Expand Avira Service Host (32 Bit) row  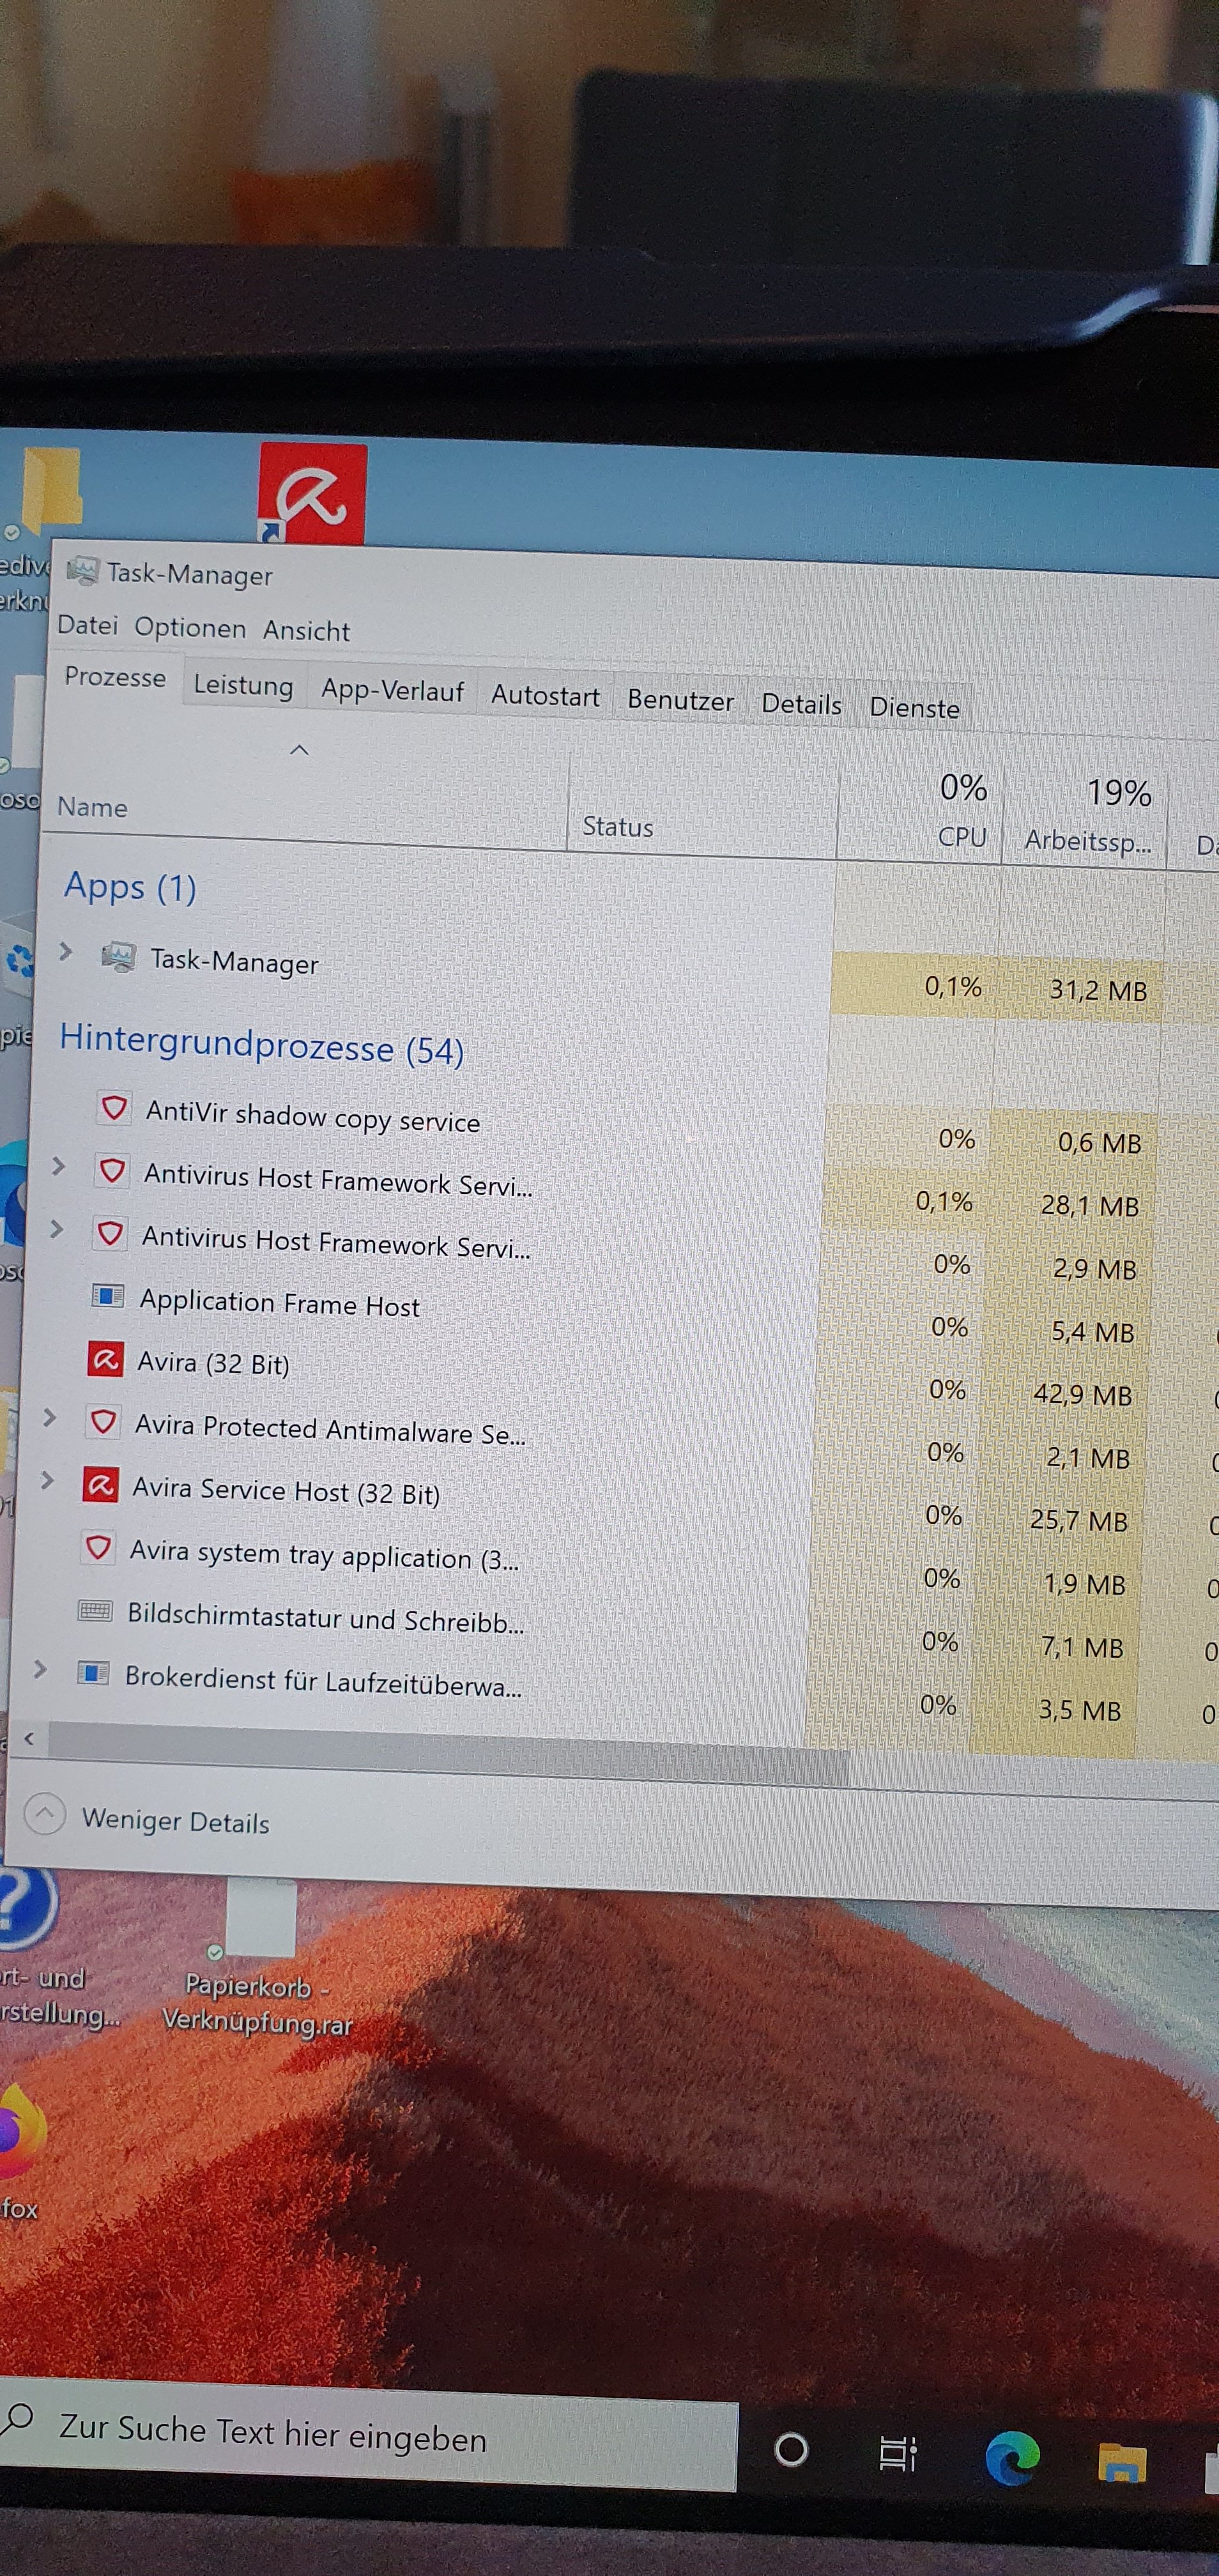click(x=47, y=1480)
